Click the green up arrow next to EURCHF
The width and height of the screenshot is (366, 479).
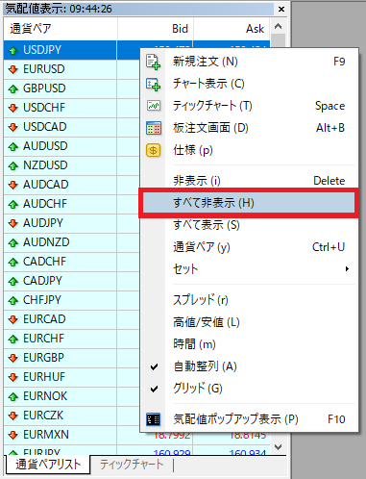[13, 339]
